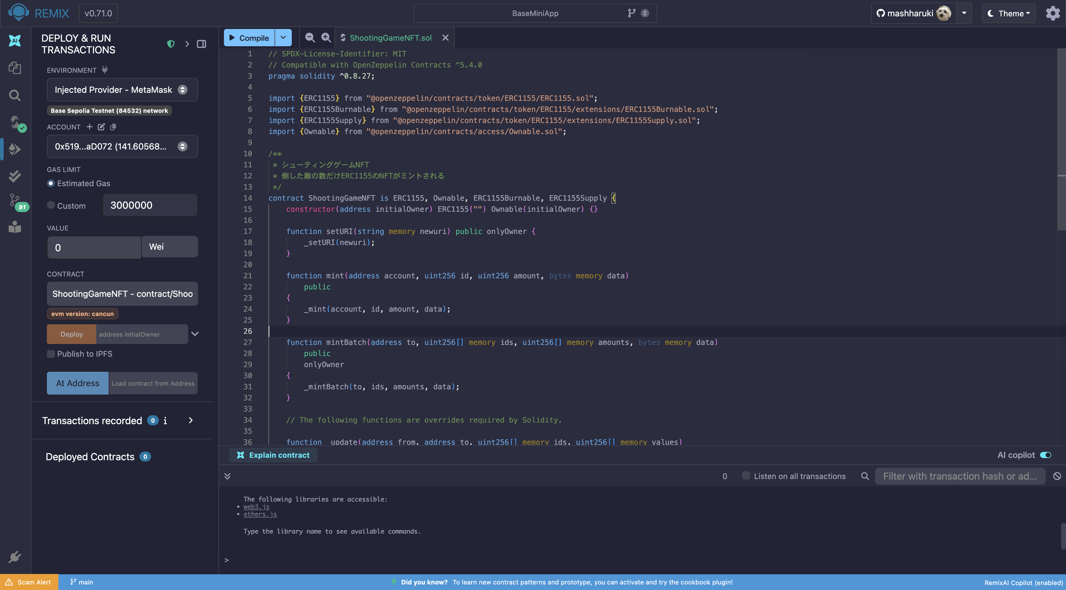Expand the Deploy constructor parameters chevron
This screenshot has width=1066, height=590.
pos(195,334)
